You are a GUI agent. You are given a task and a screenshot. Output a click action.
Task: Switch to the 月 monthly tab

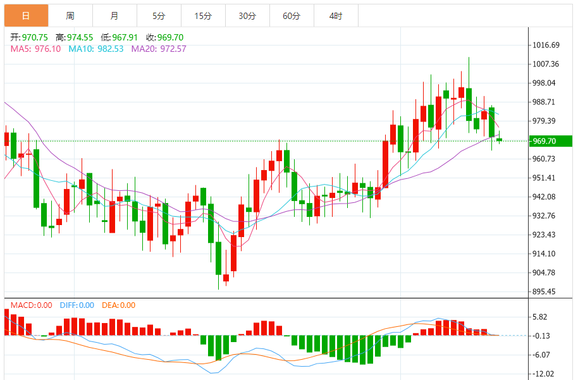114,16
